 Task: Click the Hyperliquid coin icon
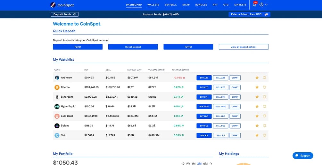pos(57,107)
